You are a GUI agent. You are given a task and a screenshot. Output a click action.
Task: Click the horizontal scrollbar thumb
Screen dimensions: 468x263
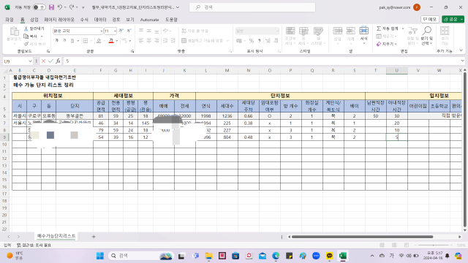pyautogui.click(x=362, y=237)
